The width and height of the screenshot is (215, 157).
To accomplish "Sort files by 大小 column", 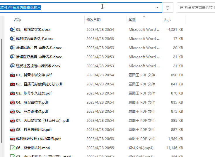I will [167, 20].
